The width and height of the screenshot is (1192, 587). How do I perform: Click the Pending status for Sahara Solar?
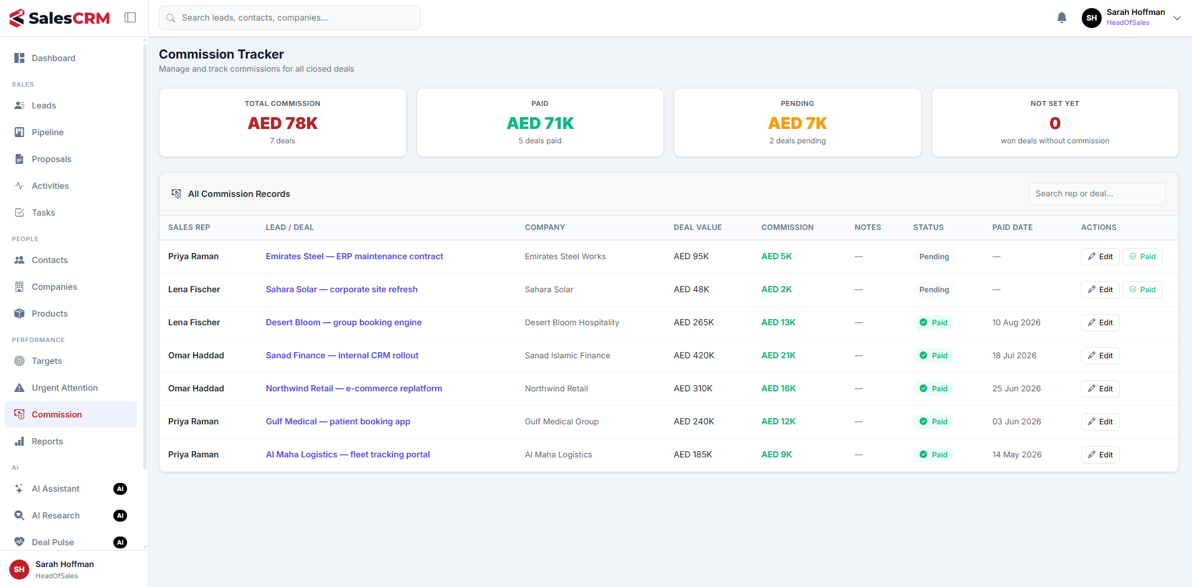(x=934, y=290)
